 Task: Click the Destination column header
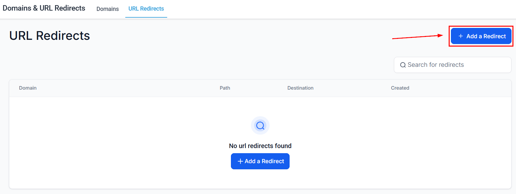(x=300, y=88)
